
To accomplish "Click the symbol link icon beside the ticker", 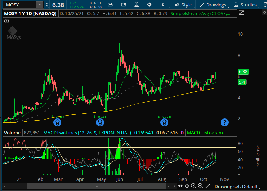I will pos(47,5).
